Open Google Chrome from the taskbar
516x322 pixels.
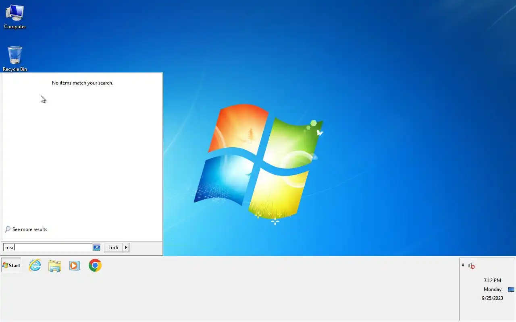95,265
